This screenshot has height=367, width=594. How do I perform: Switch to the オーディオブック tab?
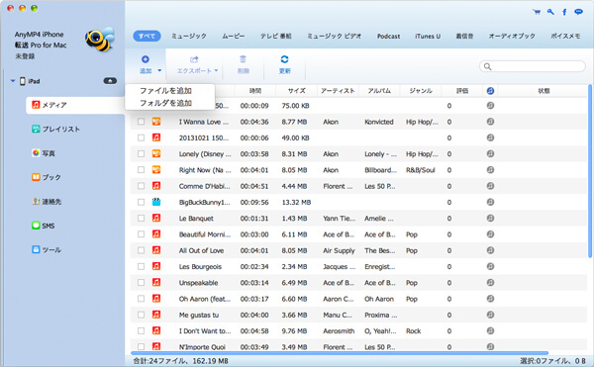click(512, 36)
